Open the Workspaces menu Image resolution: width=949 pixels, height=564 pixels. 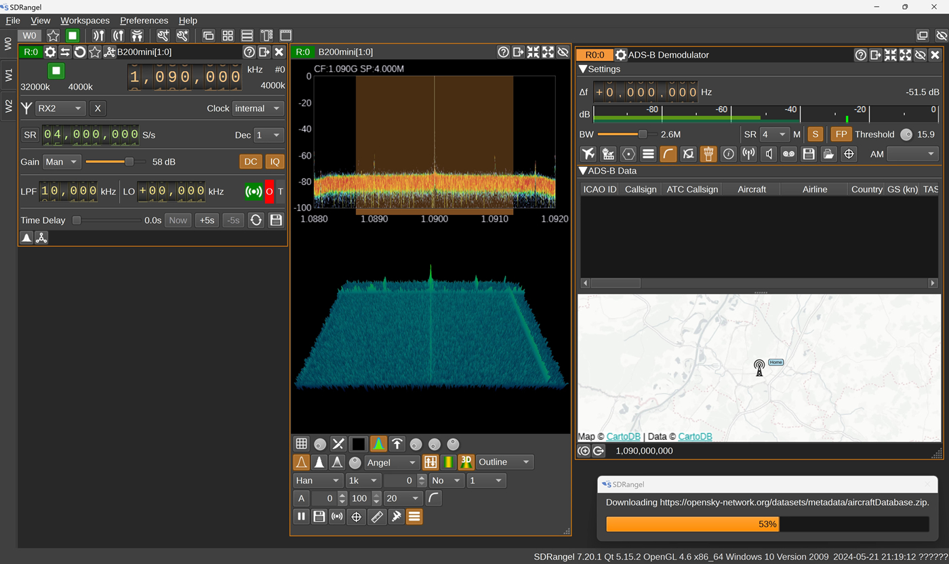85,20
